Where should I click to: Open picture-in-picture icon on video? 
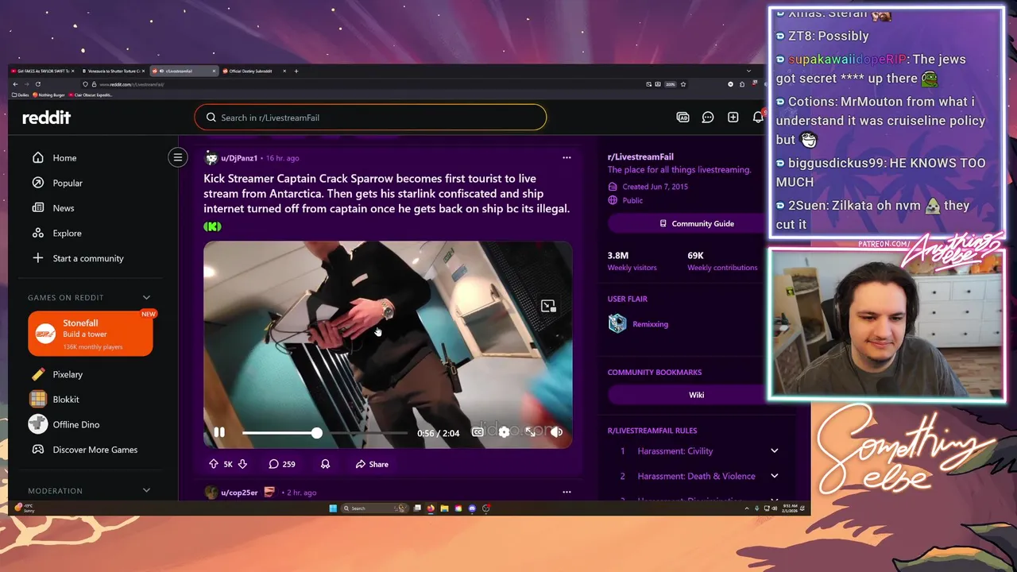pos(548,306)
